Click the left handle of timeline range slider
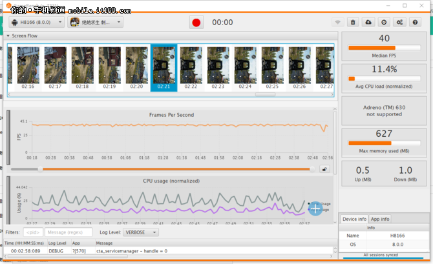The height and width of the screenshot is (264, 433). (x=40, y=169)
